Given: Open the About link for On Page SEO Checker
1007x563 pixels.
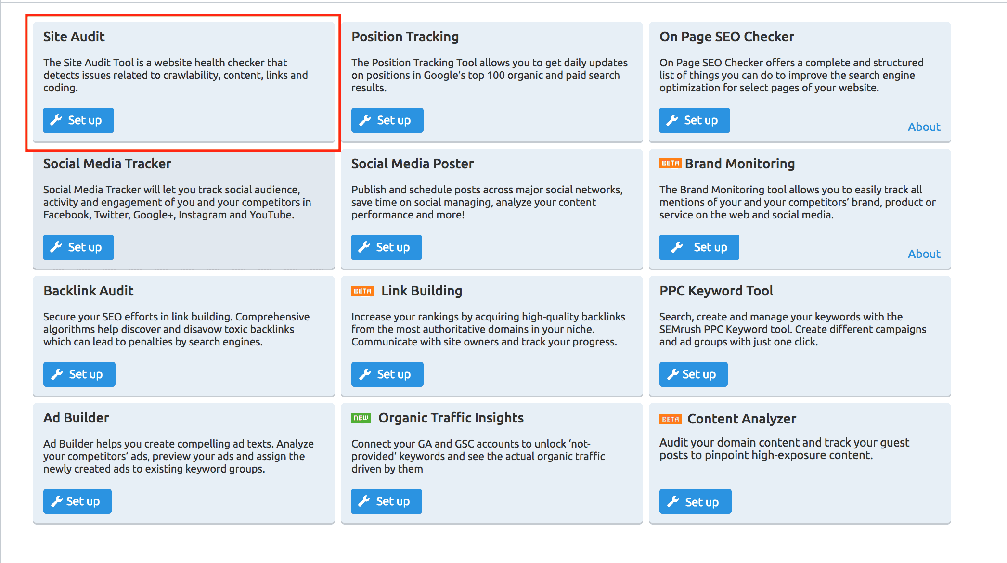Looking at the screenshot, I should 924,127.
